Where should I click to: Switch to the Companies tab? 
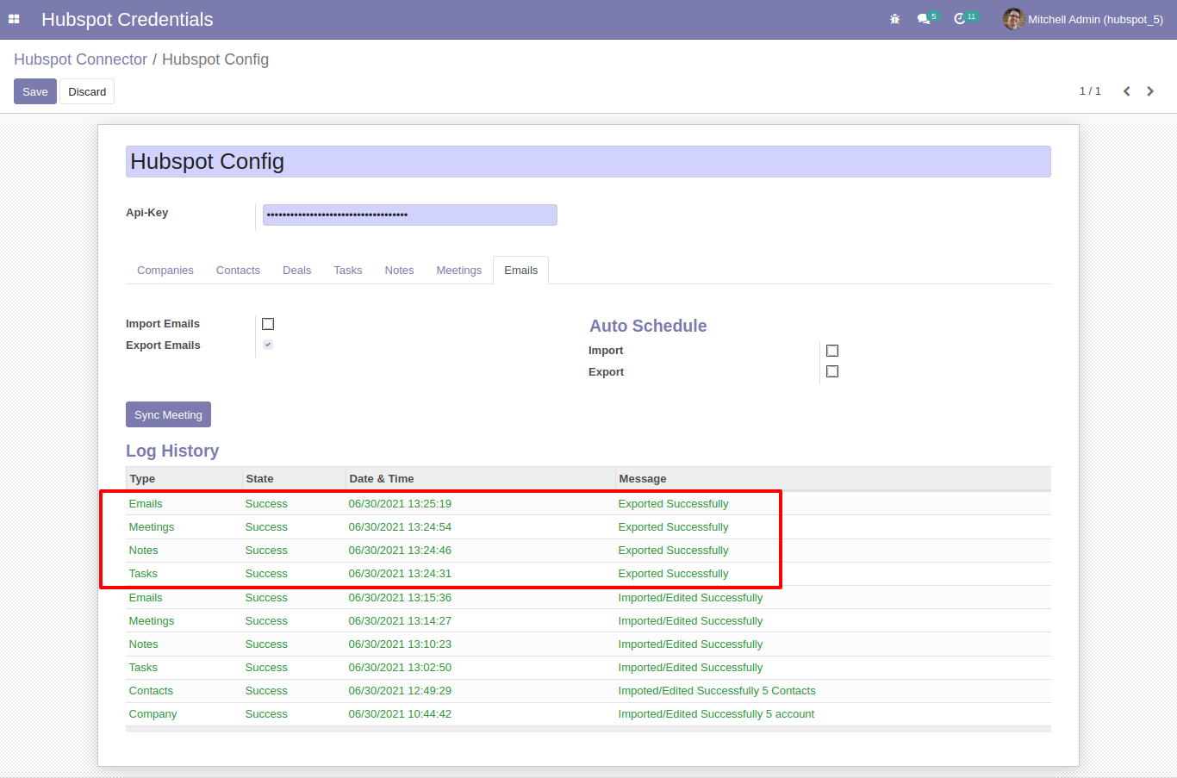pos(165,271)
